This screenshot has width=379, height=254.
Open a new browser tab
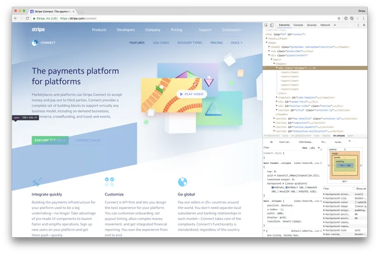click(x=81, y=12)
